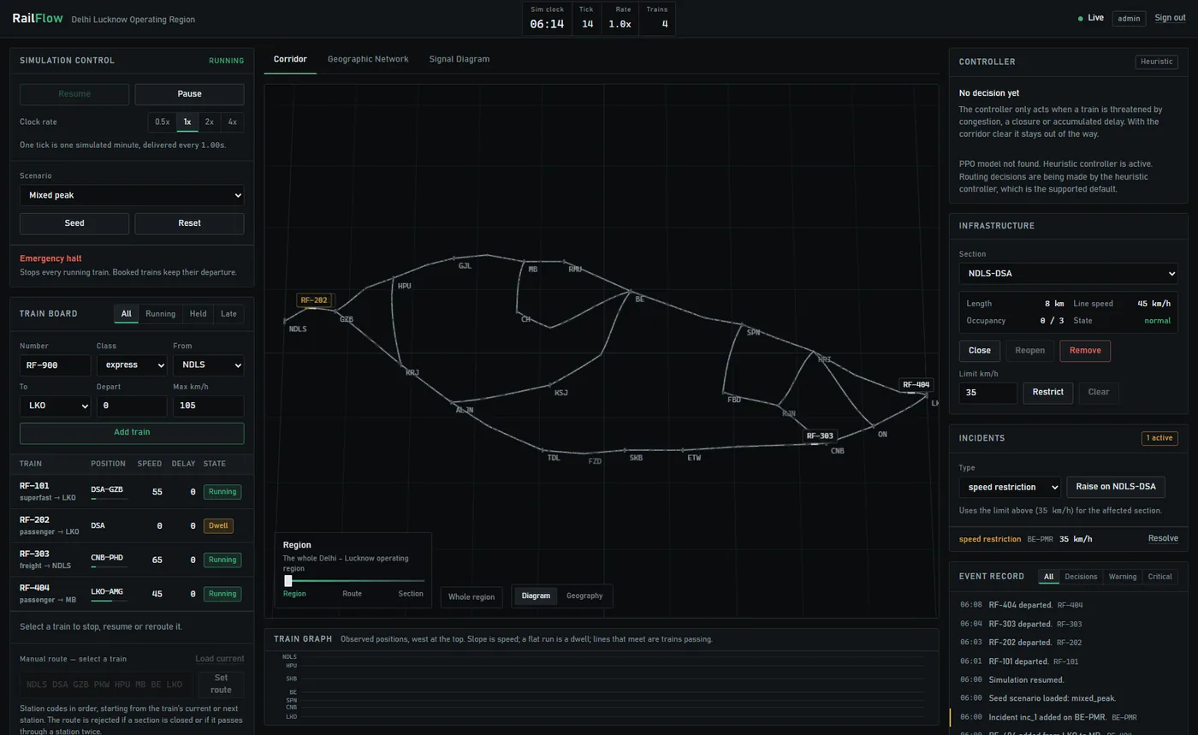Apply Restrict speed limit
This screenshot has height=735, width=1198.
click(x=1047, y=393)
